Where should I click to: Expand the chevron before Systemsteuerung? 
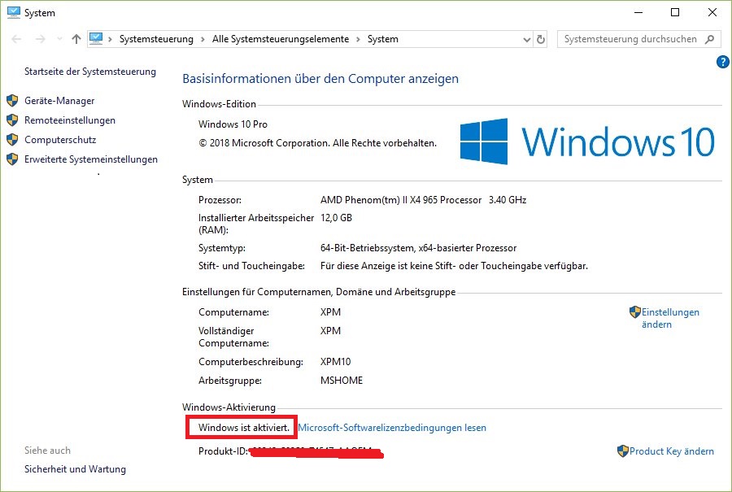110,39
